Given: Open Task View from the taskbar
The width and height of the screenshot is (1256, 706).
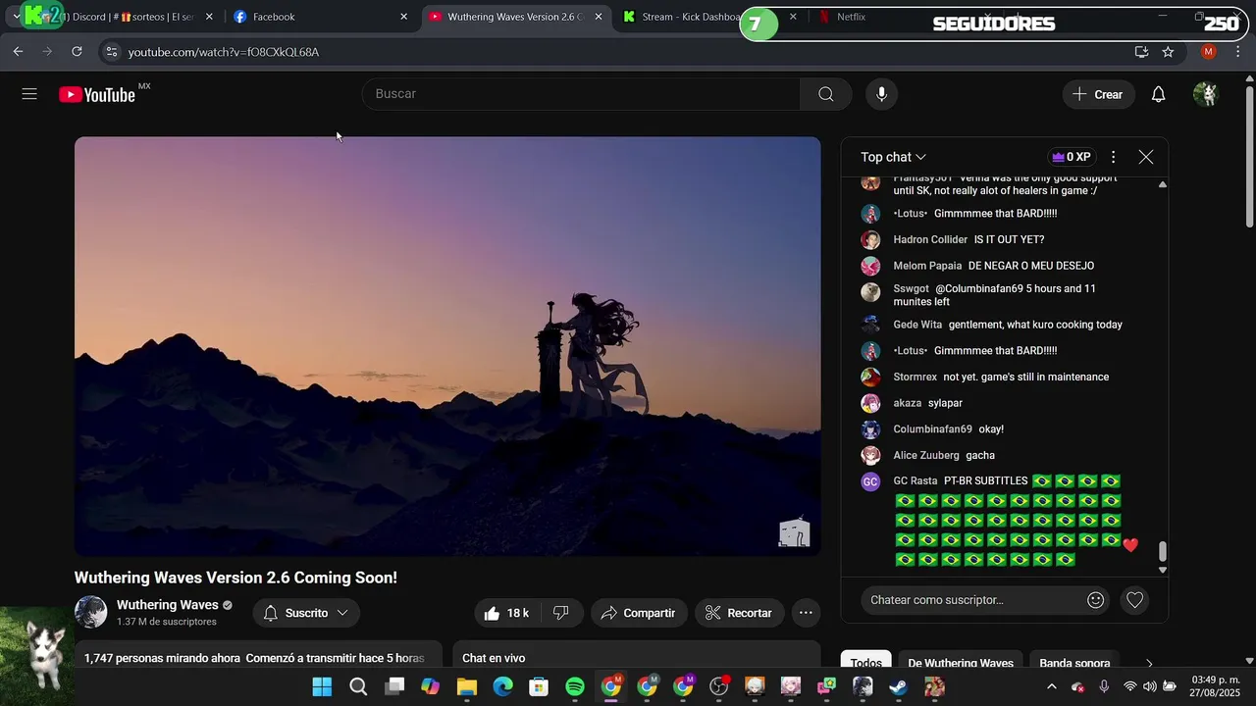Looking at the screenshot, I should click(x=394, y=687).
